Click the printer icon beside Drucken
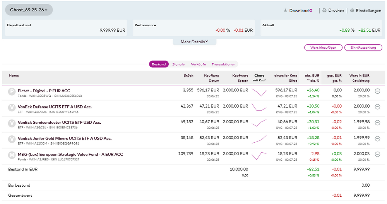Screen dimensions: 387x204 click(x=324, y=11)
